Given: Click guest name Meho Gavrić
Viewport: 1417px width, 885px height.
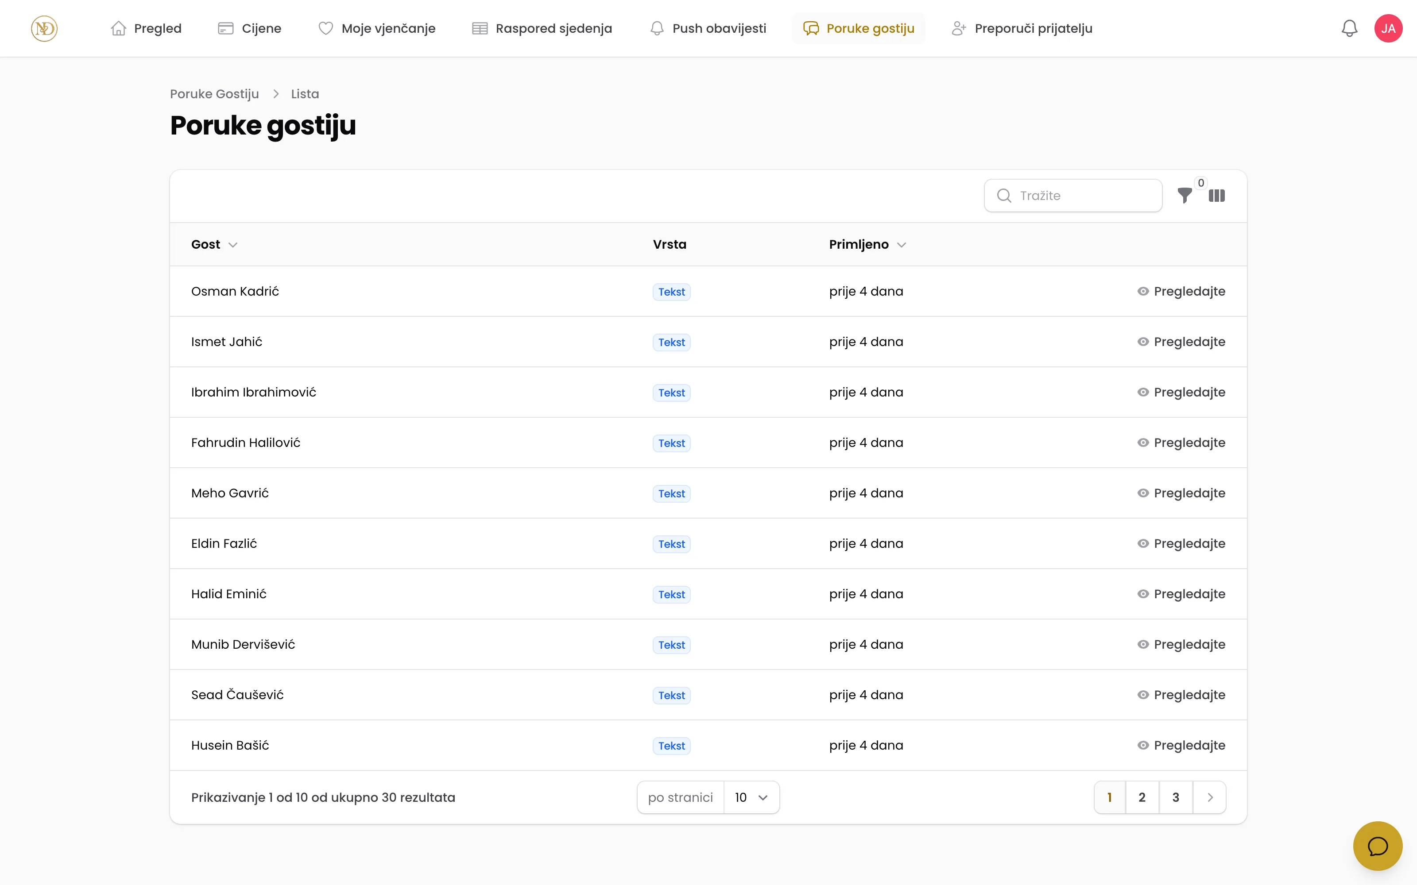Looking at the screenshot, I should [x=229, y=493].
